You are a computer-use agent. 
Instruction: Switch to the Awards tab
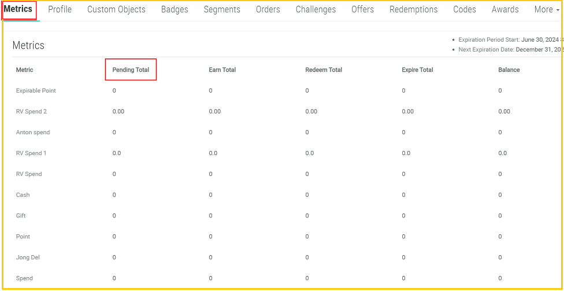(505, 9)
